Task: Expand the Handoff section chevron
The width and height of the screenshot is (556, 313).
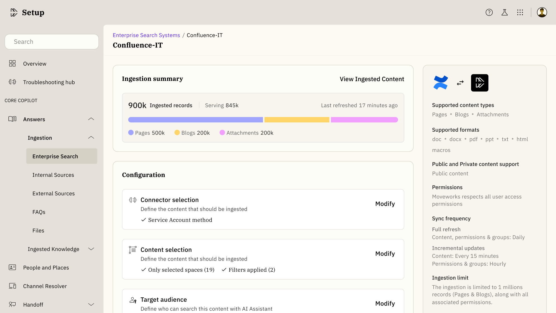Action: click(x=91, y=304)
